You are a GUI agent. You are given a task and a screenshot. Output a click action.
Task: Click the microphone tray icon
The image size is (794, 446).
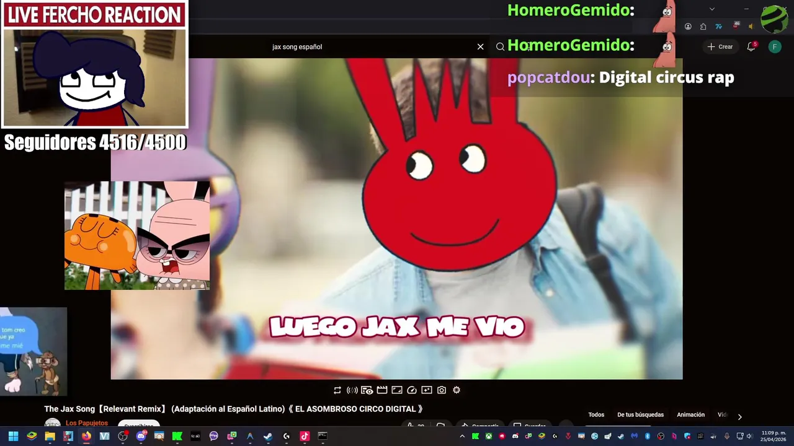[x=727, y=436]
